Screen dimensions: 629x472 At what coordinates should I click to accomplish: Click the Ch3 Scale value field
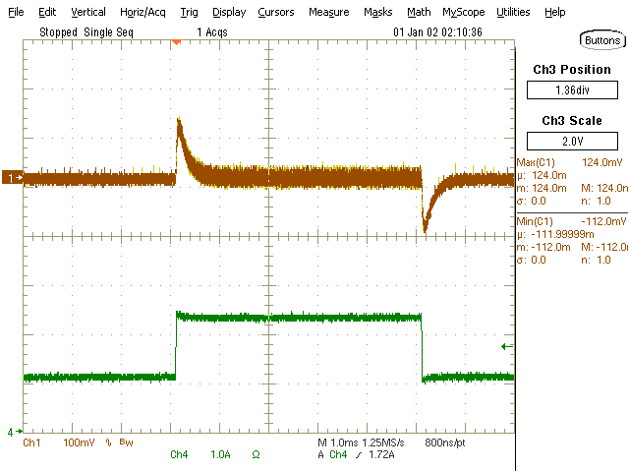(571, 138)
